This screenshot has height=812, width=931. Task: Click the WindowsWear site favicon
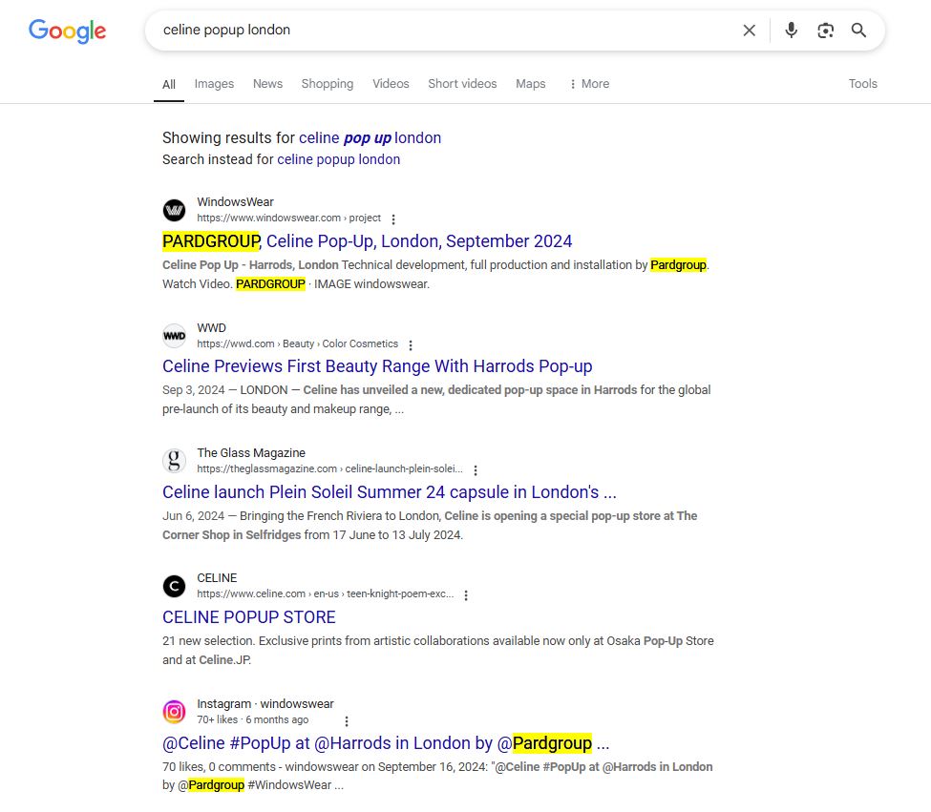click(174, 210)
